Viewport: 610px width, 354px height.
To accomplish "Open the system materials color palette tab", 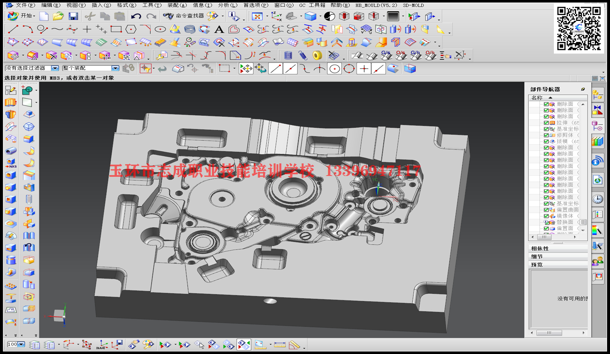I will [x=597, y=230].
